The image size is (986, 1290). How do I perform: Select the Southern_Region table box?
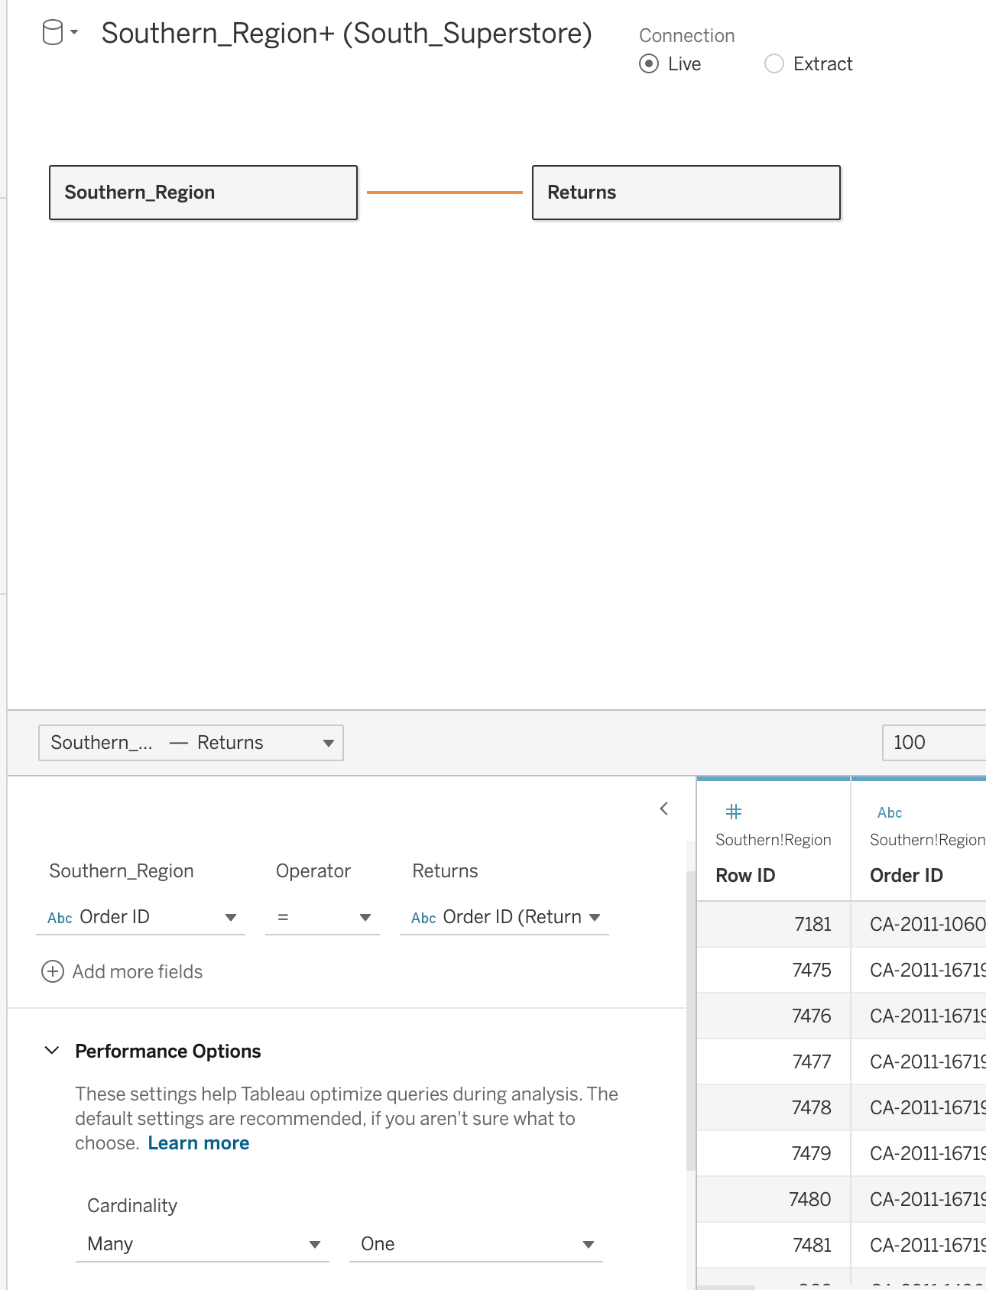pyautogui.click(x=203, y=193)
